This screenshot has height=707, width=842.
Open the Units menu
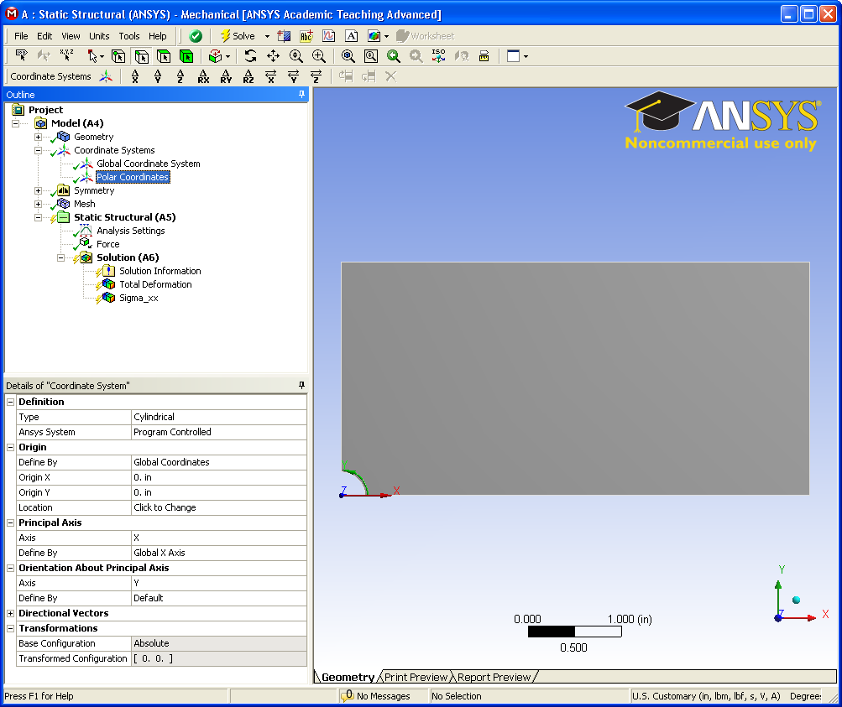click(x=99, y=36)
